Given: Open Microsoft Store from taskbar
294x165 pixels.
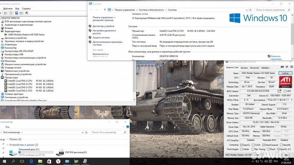Looking at the screenshot, I should [x=49, y=161].
